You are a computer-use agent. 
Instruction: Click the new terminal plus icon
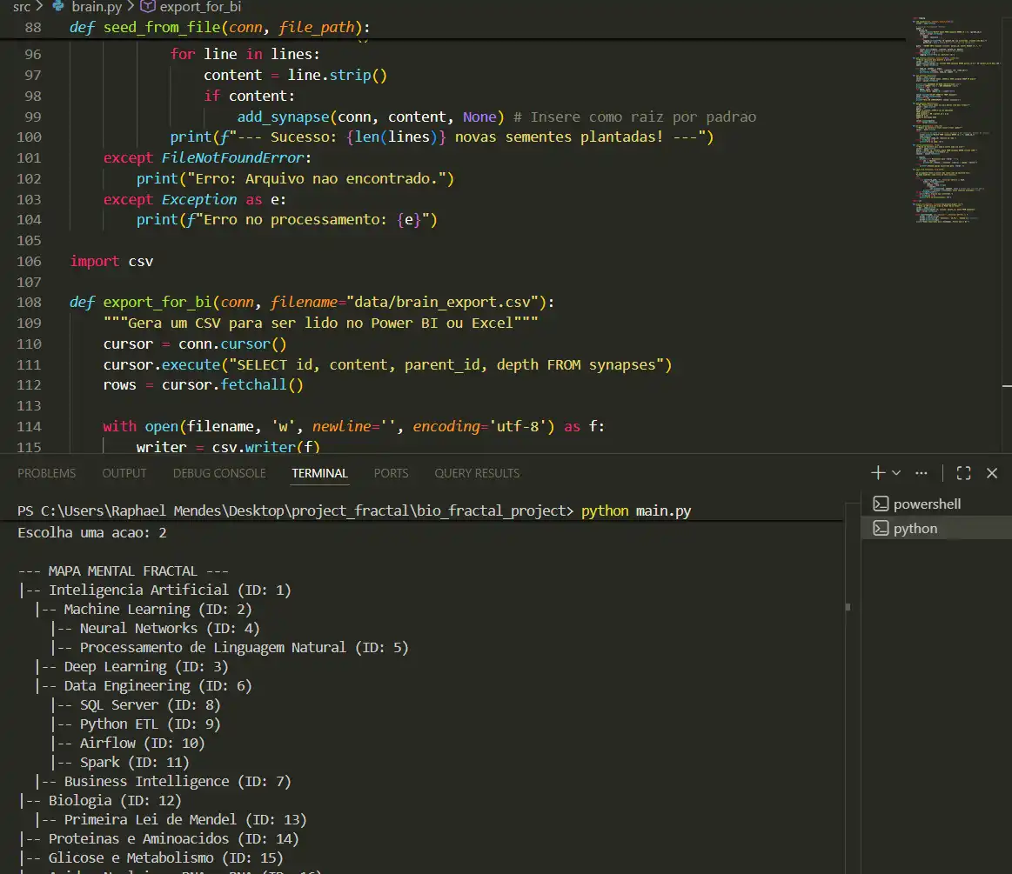(x=878, y=473)
